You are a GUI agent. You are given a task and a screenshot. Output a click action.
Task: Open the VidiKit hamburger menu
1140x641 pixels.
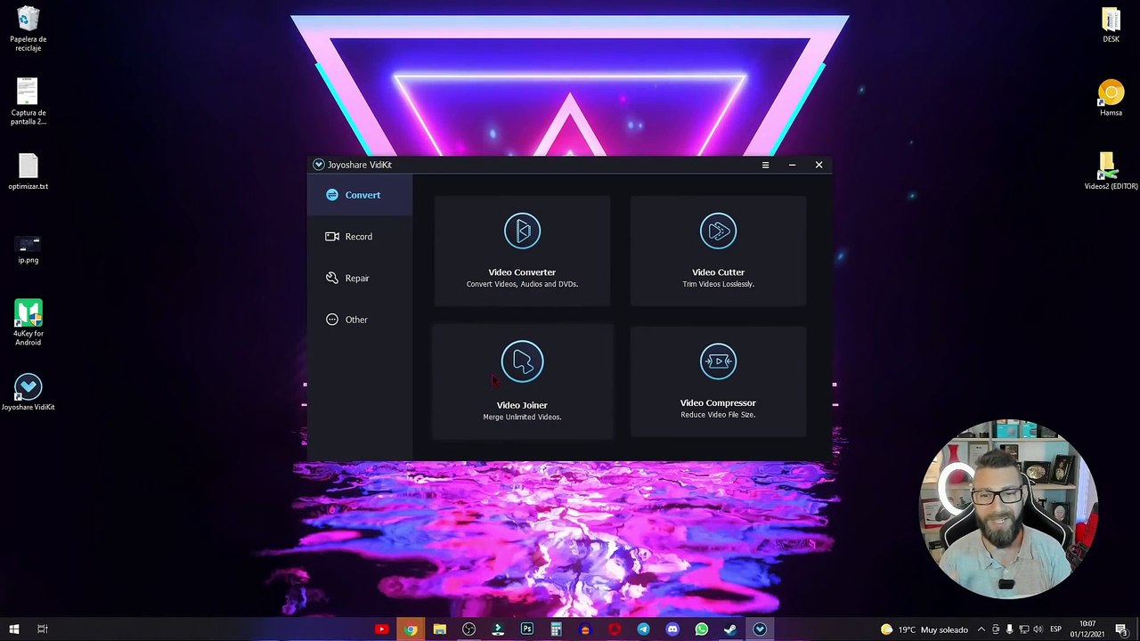(x=765, y=165)
